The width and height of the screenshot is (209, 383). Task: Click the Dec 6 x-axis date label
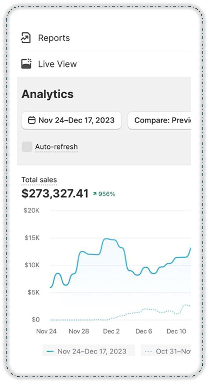pyautogui.click(x=144, y=331)
